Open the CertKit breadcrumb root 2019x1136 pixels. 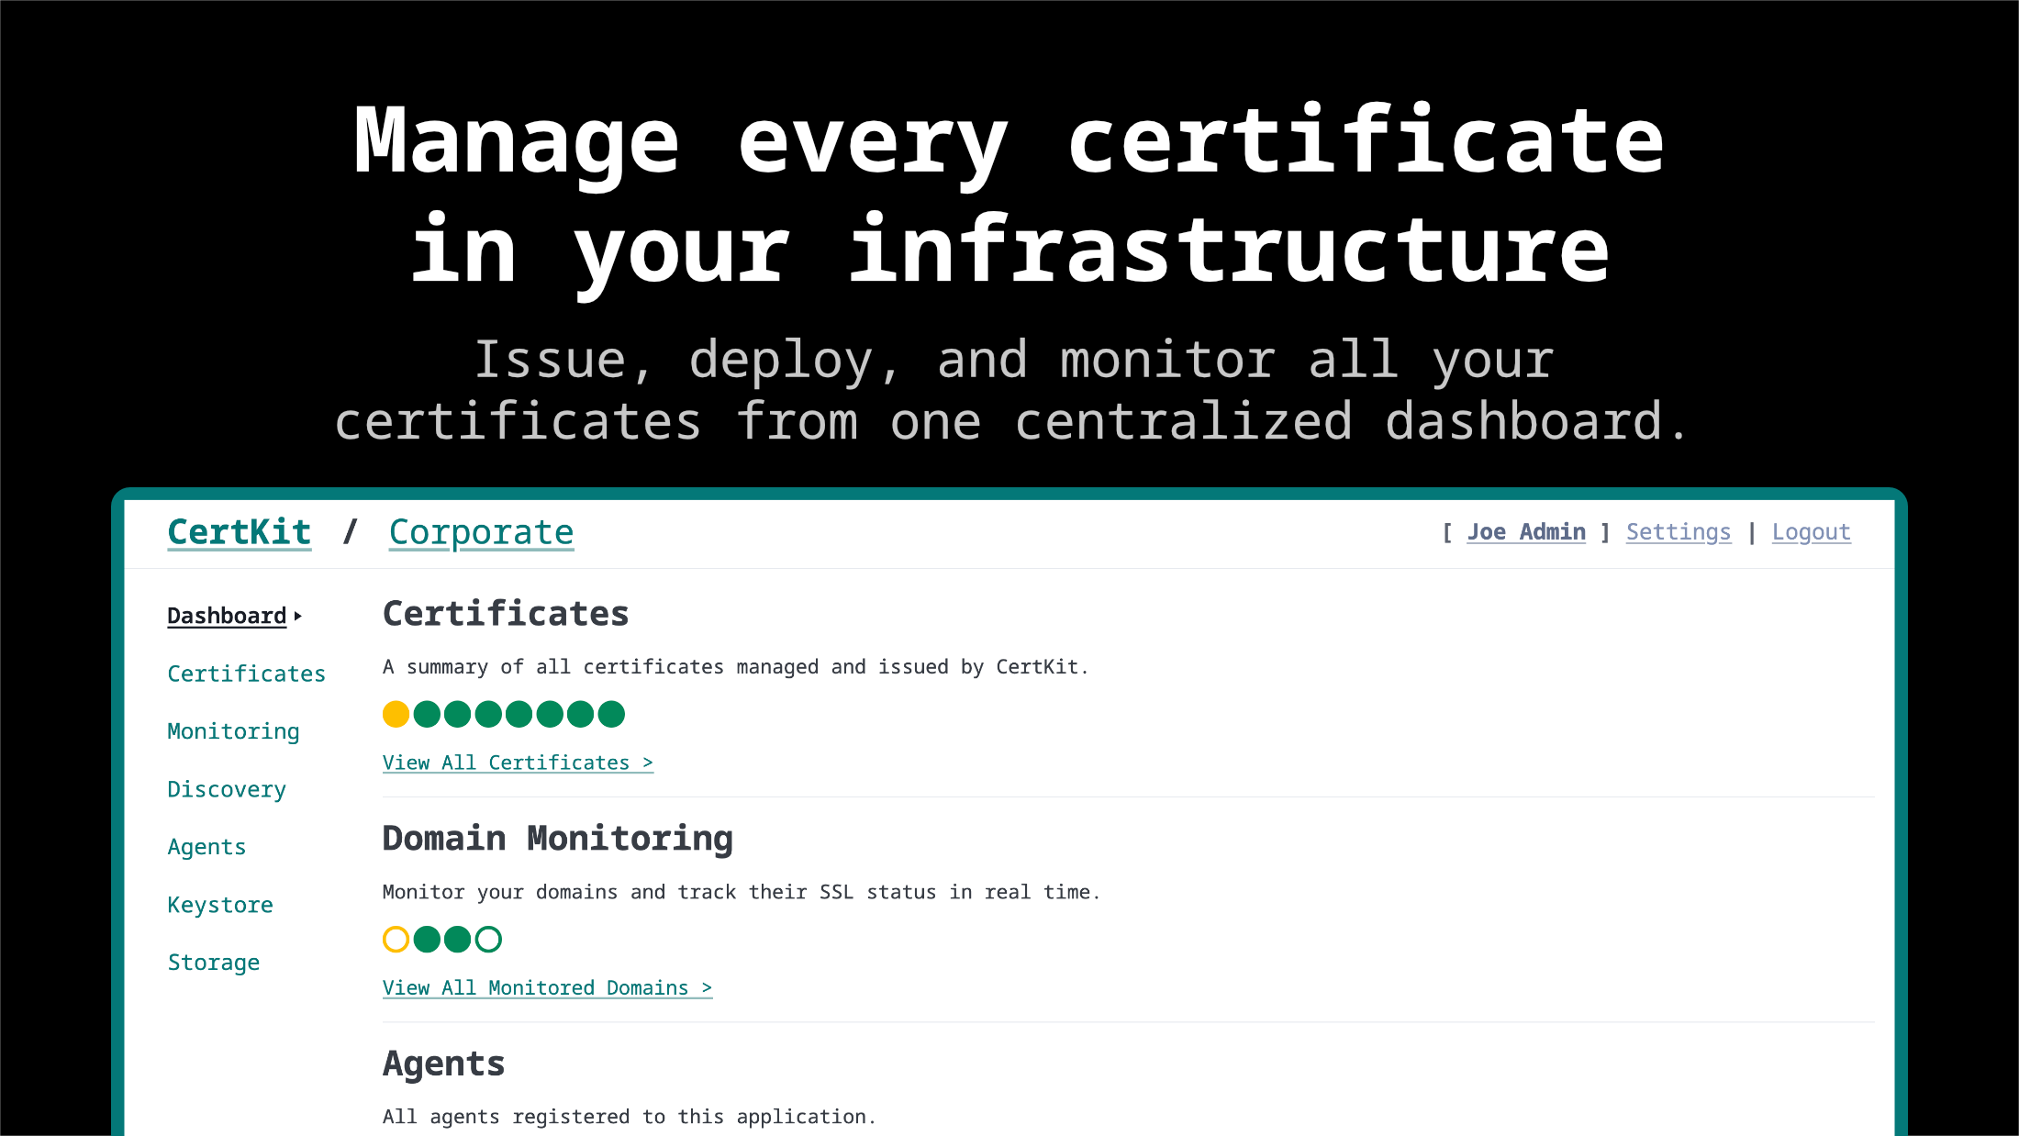[239, 531]
